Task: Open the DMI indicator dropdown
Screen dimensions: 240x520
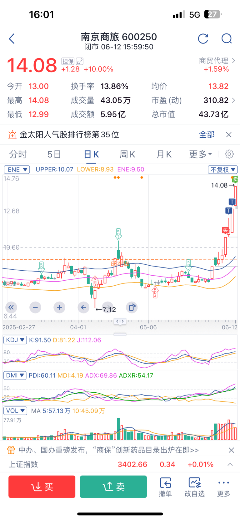Action: coord(15,375)
